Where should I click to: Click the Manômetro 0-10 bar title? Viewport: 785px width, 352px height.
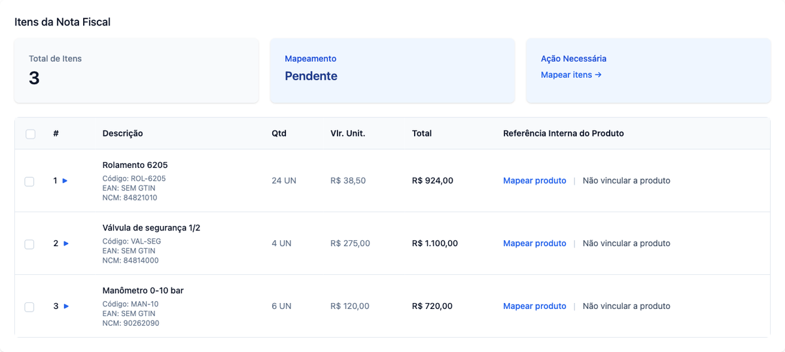pyautogui.click(x=143, y=291)
